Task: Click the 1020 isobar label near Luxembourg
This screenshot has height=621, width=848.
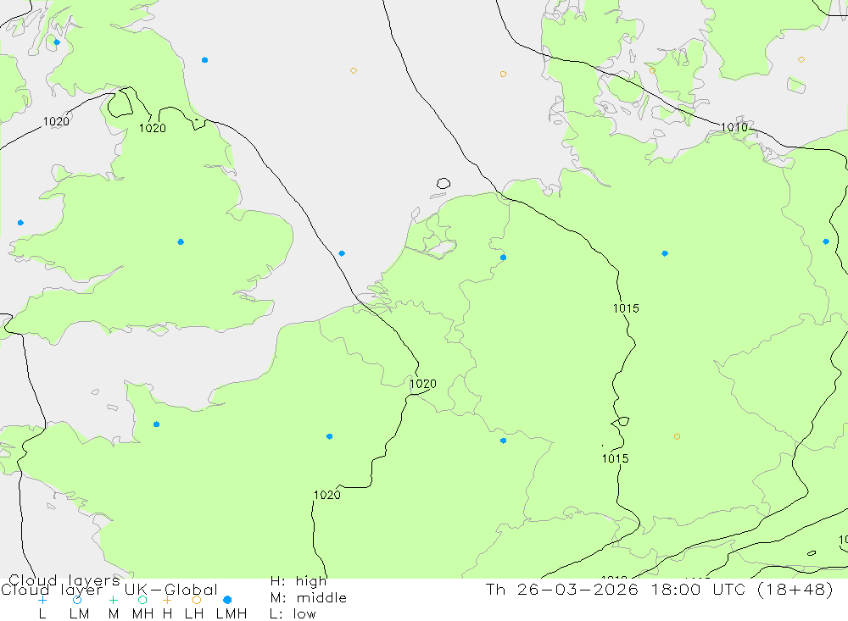Action: tap(423, 384)
